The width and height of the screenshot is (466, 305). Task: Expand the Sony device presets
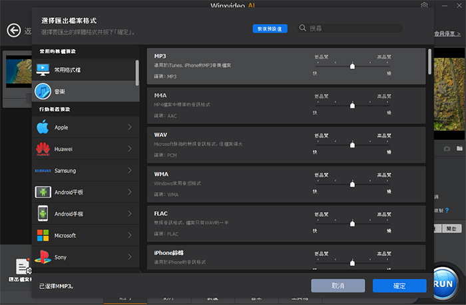[x=130, y=257]
